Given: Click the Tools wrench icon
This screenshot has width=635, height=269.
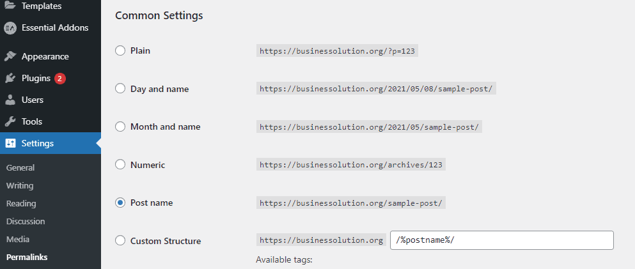Looking at the screenshot, I should (x=10, y=122).
